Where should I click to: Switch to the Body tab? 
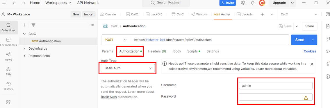(x=177, y=51)
